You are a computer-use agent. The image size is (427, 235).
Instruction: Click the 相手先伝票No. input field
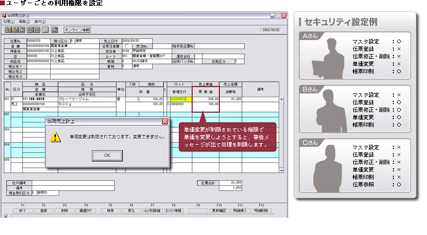tap(219, 46)
